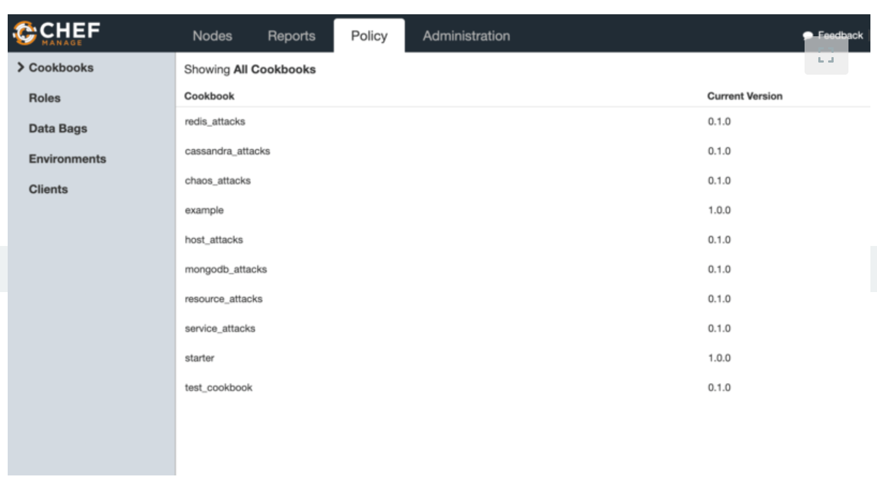877x493 pixels.
Task: Select Environments in the sidebar
Action: (x=67, y=159)
